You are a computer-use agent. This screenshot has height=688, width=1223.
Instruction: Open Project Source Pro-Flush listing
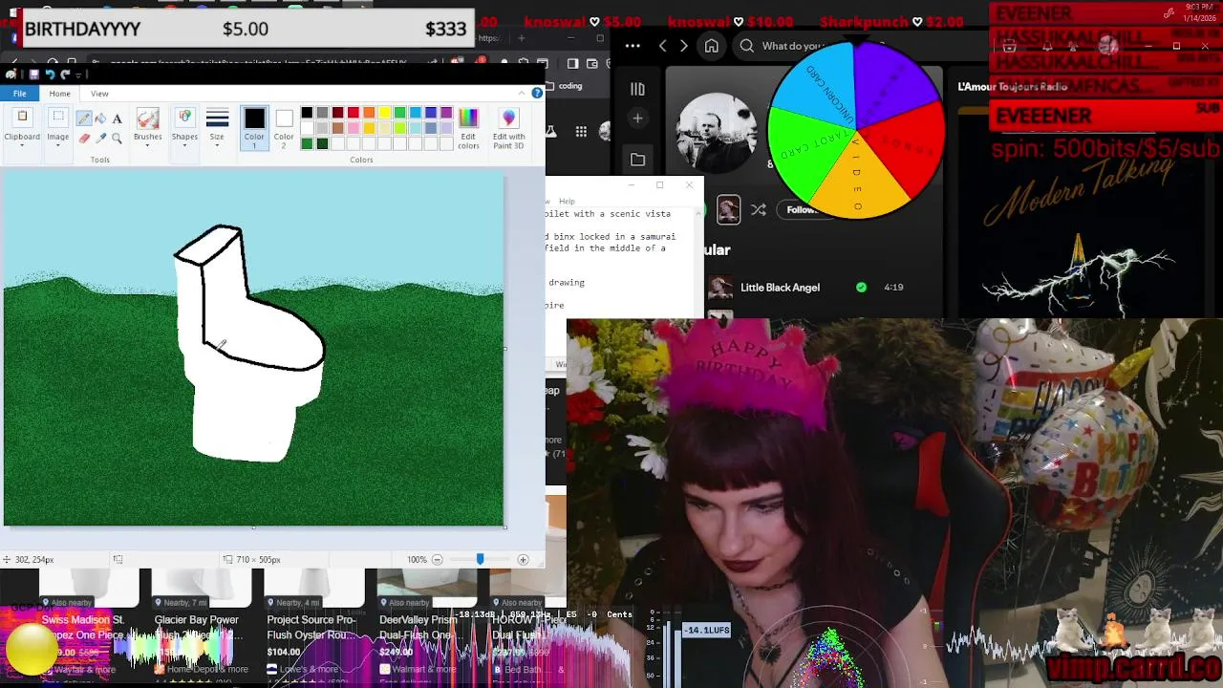(311, 627)
